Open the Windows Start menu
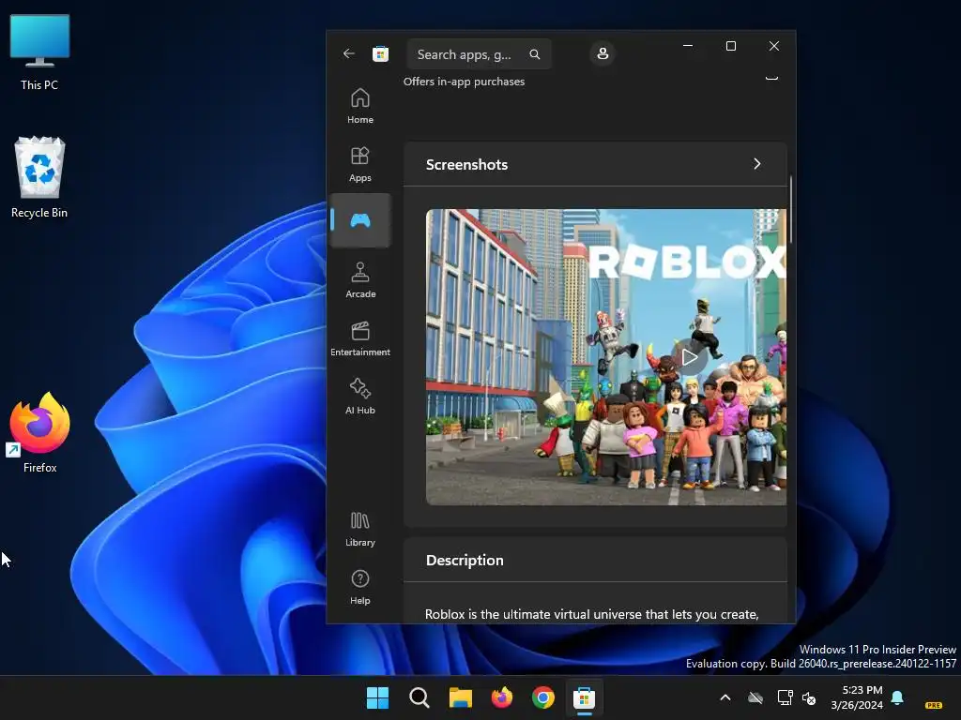This screenshot has height=720, width=961. 377,697
